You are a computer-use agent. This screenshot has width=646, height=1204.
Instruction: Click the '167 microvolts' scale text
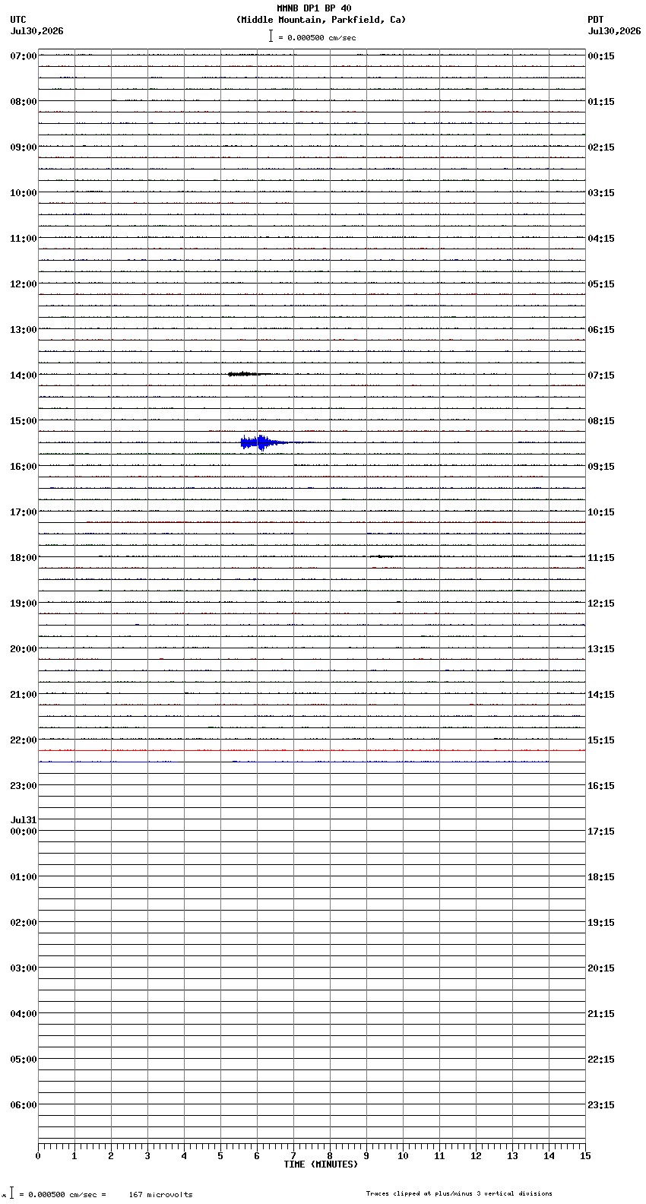tap(160, 1195)
